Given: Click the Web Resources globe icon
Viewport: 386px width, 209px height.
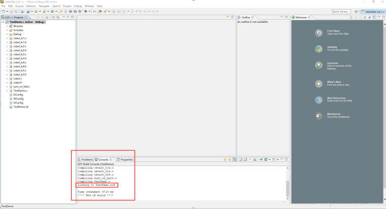Looking at the screenshot, I should pyautogui.click(x=319, y=100).
